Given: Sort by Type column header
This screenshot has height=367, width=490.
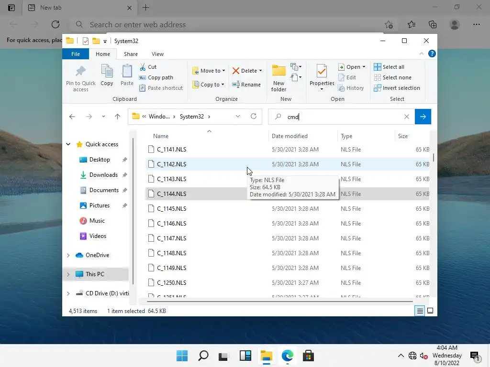Looking at the screenshot, I should point(346,136).
